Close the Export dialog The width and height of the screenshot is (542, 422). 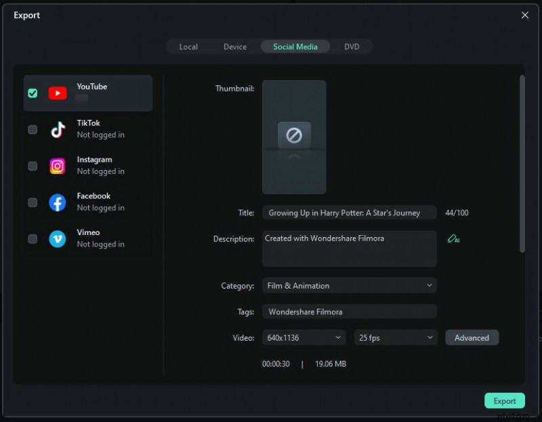tap(525, 15)
